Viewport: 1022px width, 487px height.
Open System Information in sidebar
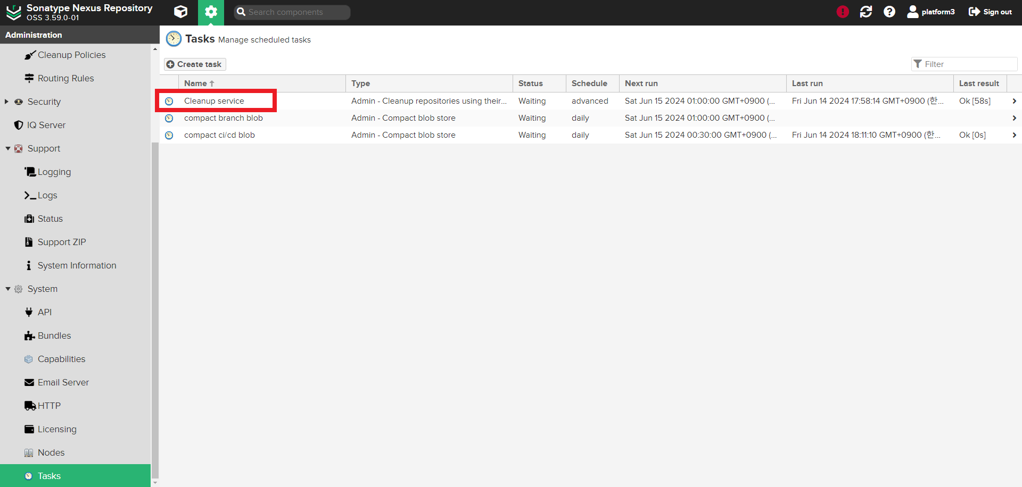click(77, 265)
